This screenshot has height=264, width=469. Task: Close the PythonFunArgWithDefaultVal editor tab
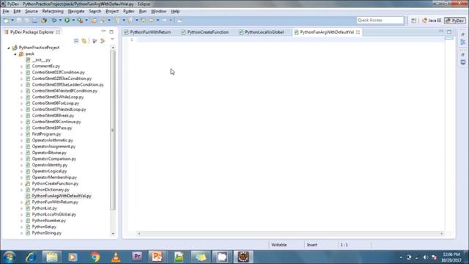[358, 32]
